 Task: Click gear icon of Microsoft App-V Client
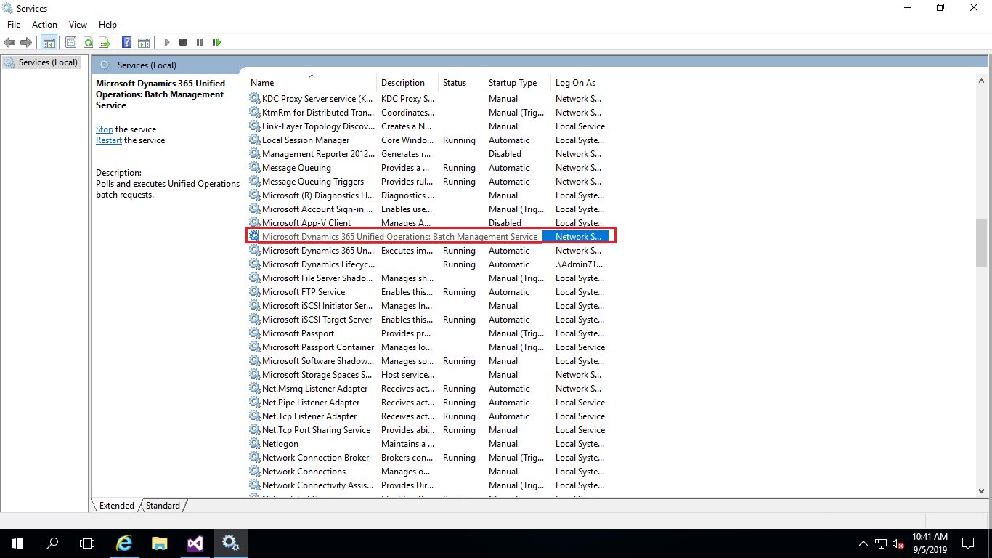coord(254,223)
